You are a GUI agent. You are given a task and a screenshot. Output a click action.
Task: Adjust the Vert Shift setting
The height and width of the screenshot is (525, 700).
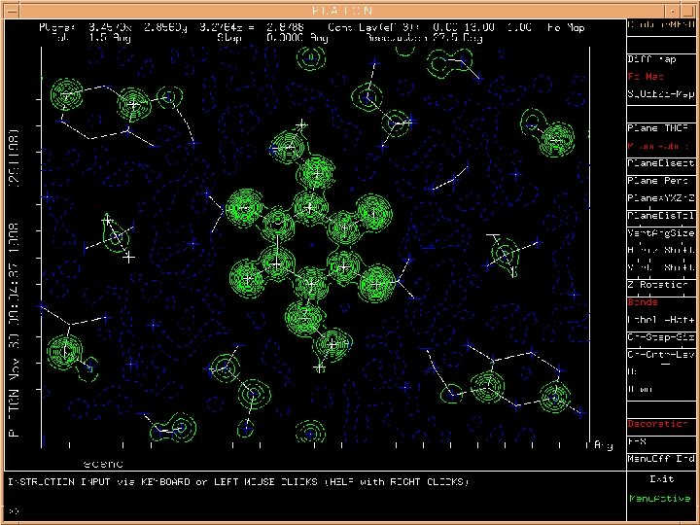[x=662, y=266]
